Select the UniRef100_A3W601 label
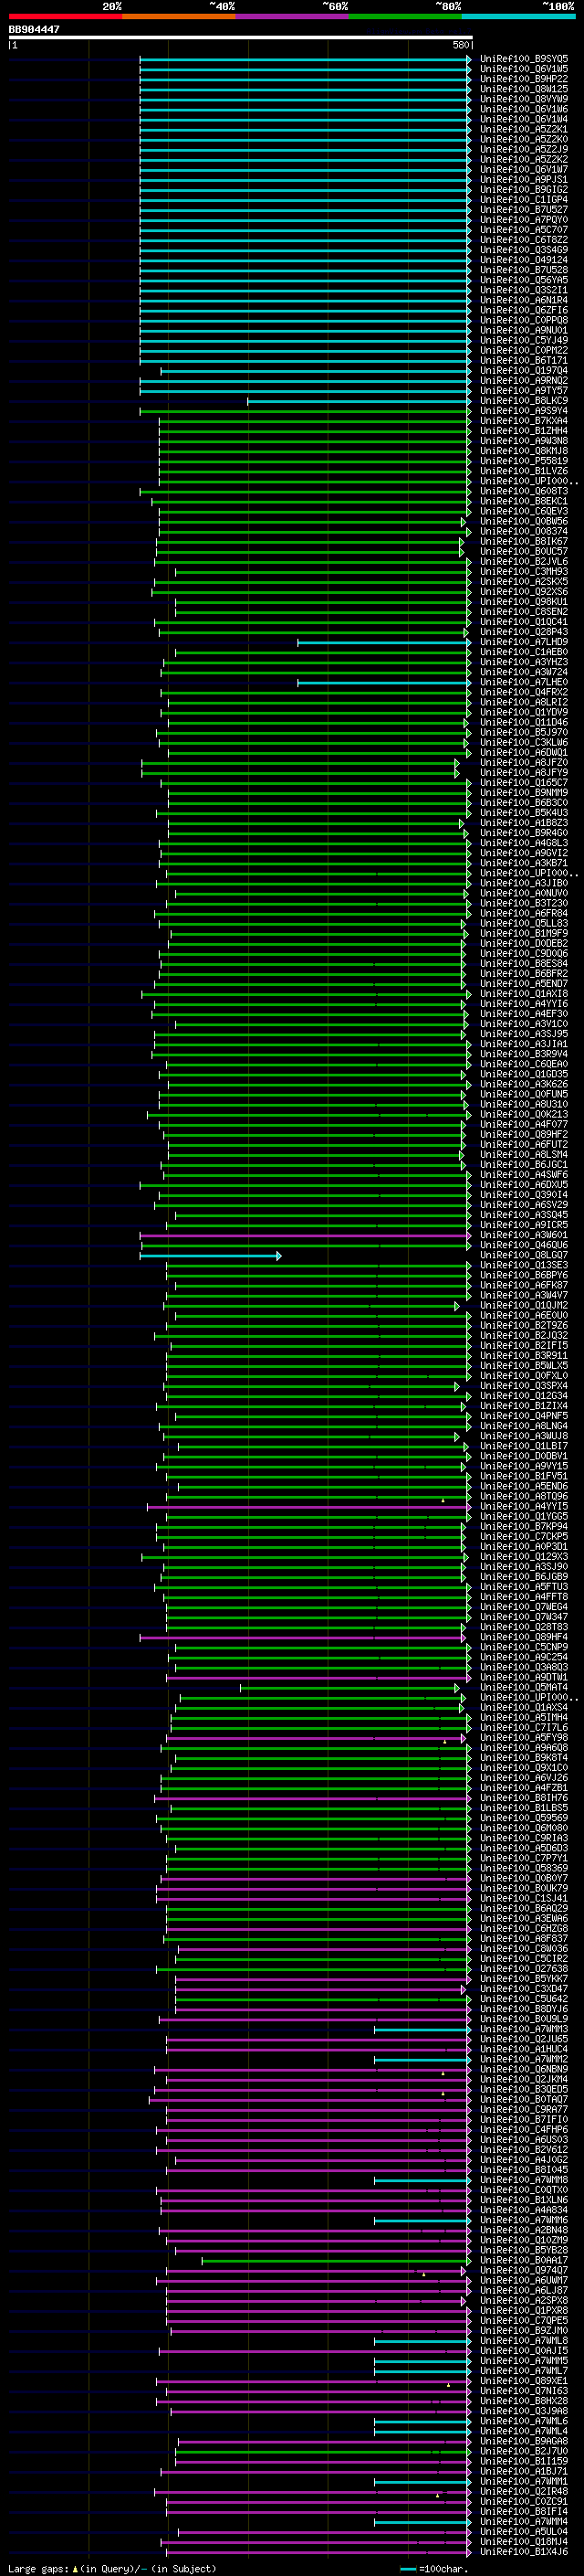Viewport: 584px width, 2576px height. tap(524, 1235)
